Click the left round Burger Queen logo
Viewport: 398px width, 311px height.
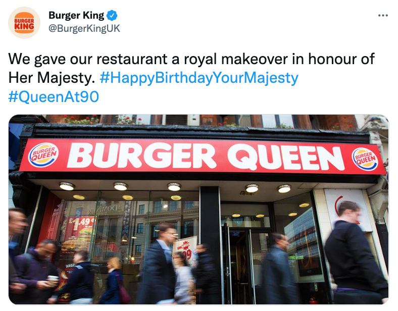(x=43, y=155)
